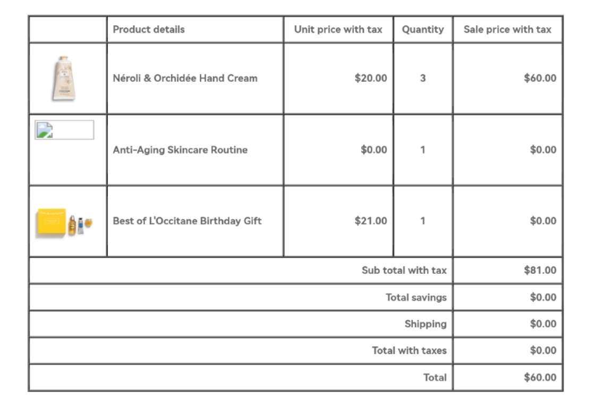Click the $81.00 sub total amount
Image resolution: width=605 pixels, height=407 pixels.
coord(540,271)
